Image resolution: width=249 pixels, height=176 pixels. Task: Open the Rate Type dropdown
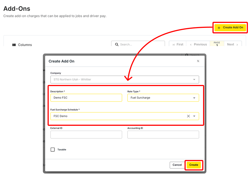163,98
